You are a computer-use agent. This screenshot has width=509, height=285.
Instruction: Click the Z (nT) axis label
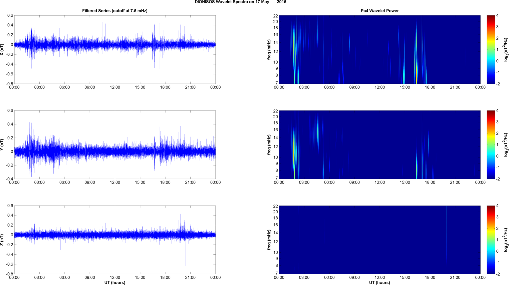[x=3, y=240]
